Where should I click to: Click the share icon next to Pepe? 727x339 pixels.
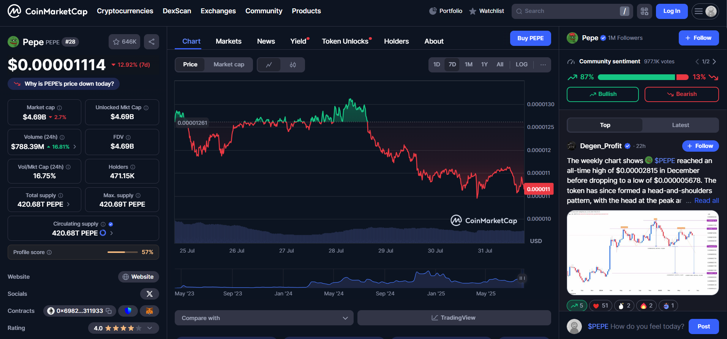pos(152,42)
